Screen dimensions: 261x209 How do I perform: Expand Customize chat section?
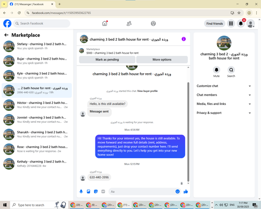[x=224, y=86]
